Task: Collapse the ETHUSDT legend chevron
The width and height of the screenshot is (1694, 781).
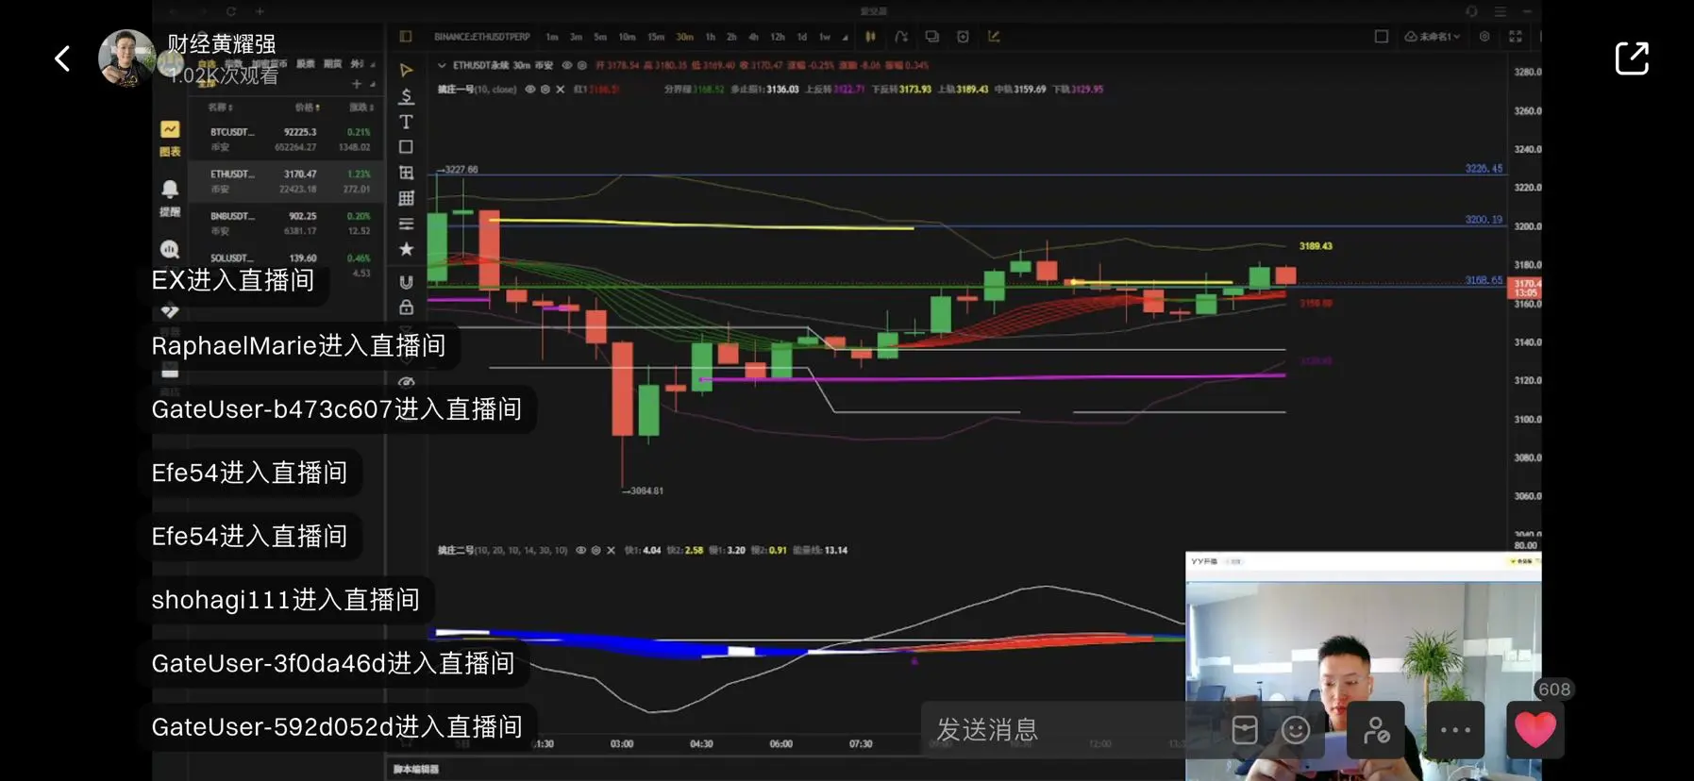Action: 442,65
